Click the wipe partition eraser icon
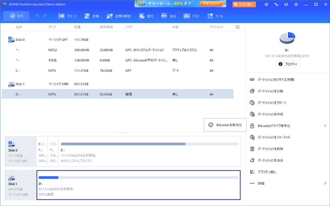This screenshot has width=330, height=206. [252, 160]
